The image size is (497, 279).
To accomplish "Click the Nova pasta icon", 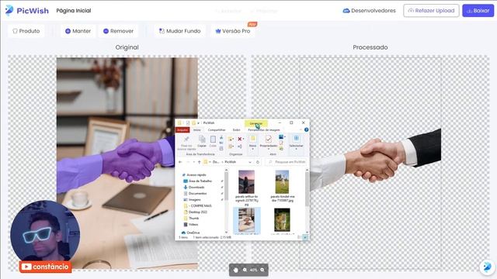I will 252,139.
